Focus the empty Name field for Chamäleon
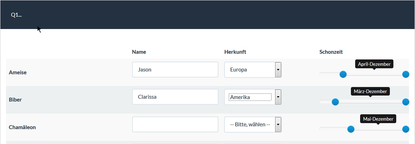The image size is (415, 144). click(175, 125)
